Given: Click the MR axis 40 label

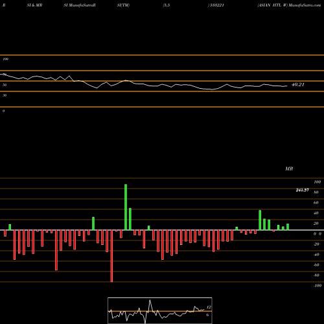Looking at the screenshot, I should click(316, 213).
